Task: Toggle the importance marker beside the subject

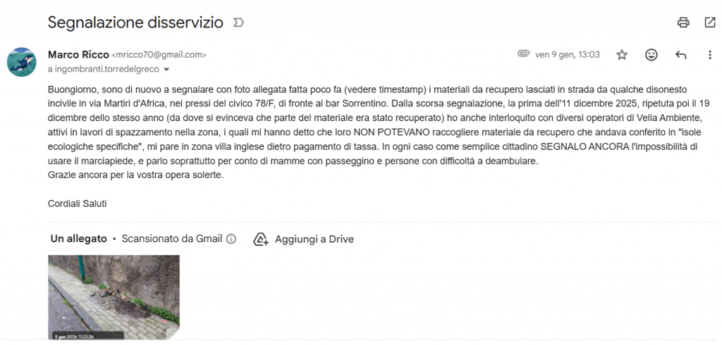Action: (x=238, y=23)
